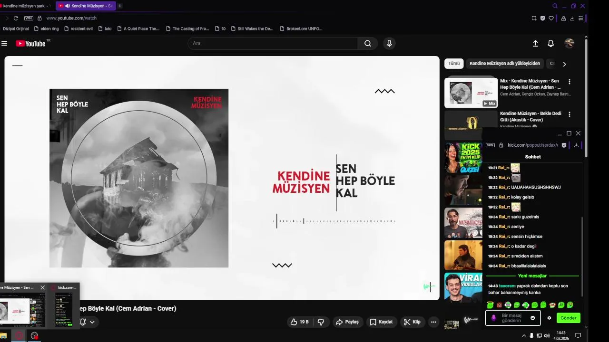This screenshot has height=342, width=609.
Task: Open Still Wakes the De... bookmark
Action: [x=252, y=28]
